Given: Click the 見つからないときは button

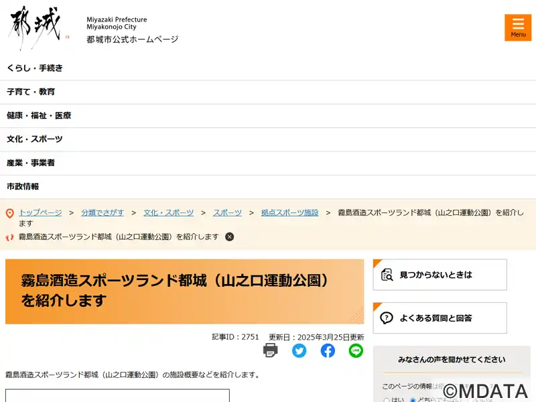Looking at the screenshot, I should pos(440,275).
